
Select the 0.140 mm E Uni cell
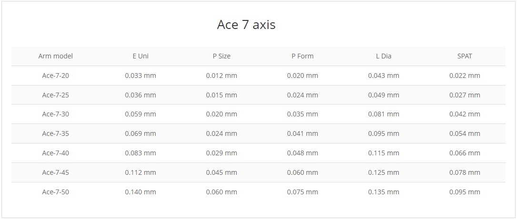click(140, 192)
